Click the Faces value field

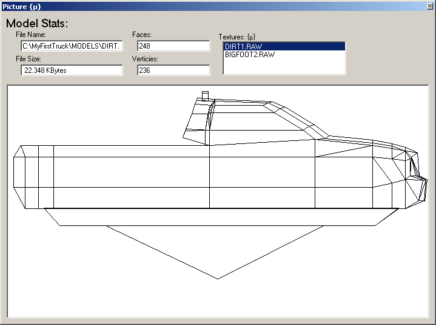[x=173, y=46]
